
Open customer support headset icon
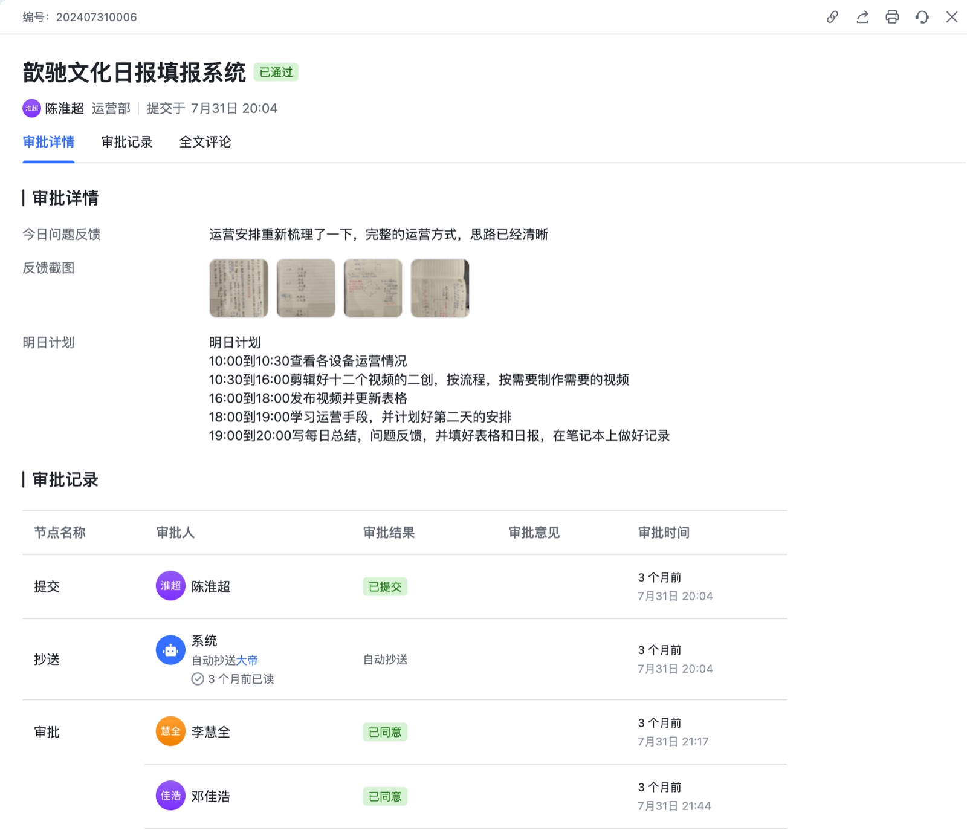click(x=922, y=17)
